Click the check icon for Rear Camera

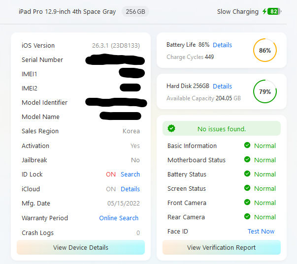247,216
